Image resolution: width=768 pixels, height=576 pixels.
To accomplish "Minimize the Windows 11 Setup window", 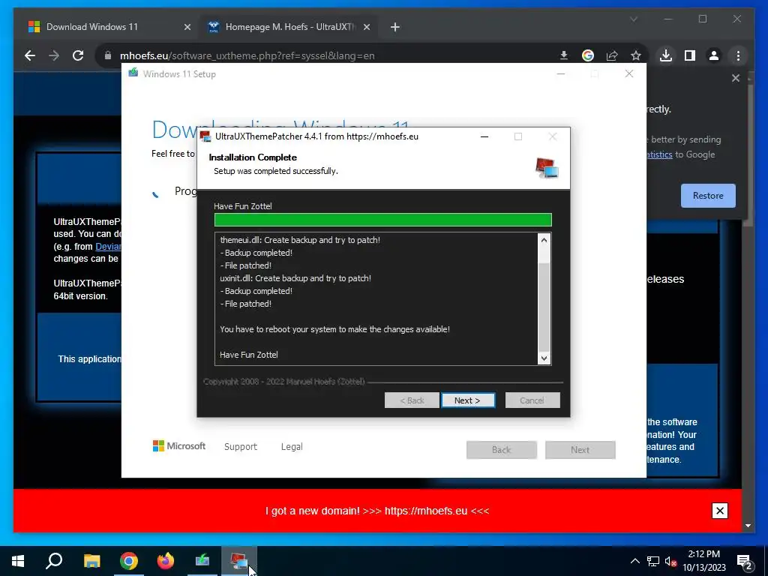I will coord(561,74).
